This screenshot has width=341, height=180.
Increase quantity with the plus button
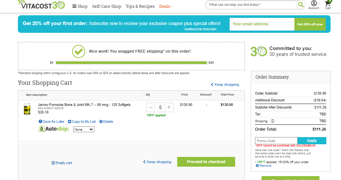coord(169,107)
